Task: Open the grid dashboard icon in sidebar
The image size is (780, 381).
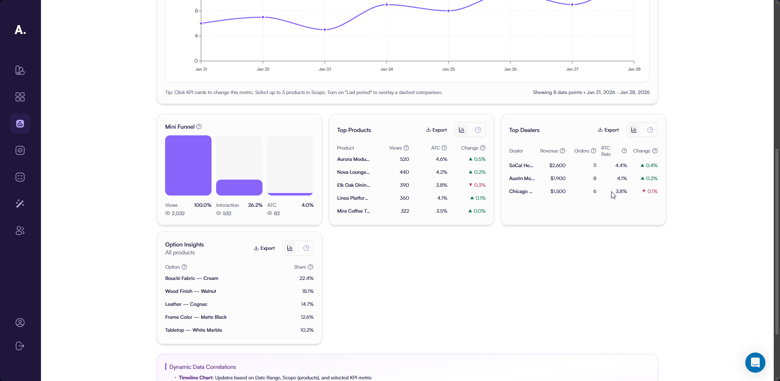Action: coord(20,97)
